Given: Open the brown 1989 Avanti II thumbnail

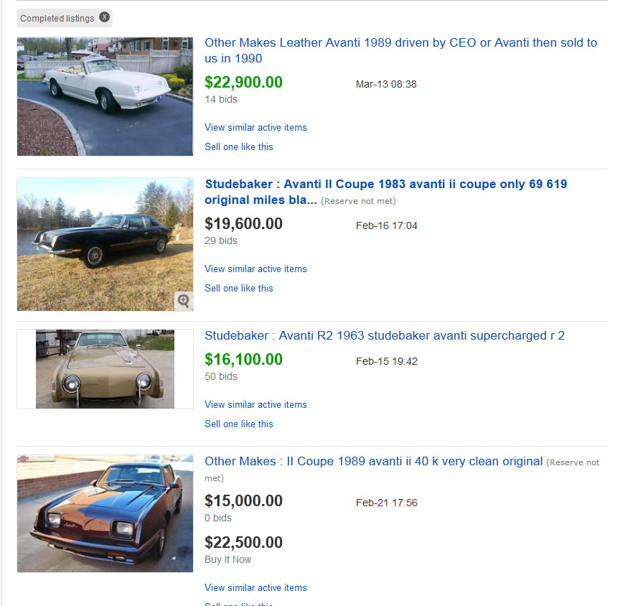Looking at the screenshot, I should [105, 513].
